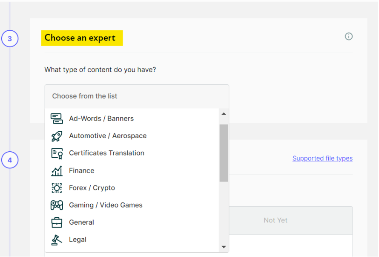
Task: Click step 4 circle marker
Action: (10, 160)
